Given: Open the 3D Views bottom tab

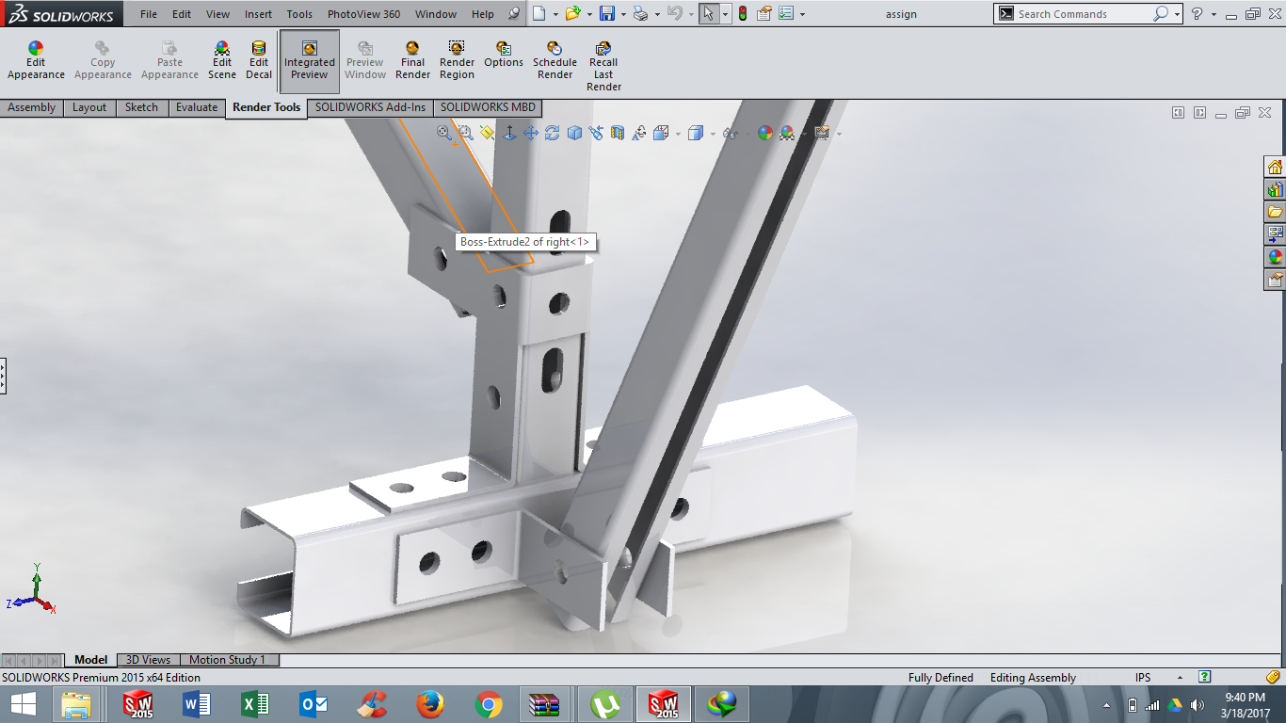Looking at the screenshot, I should pos(148,660).
